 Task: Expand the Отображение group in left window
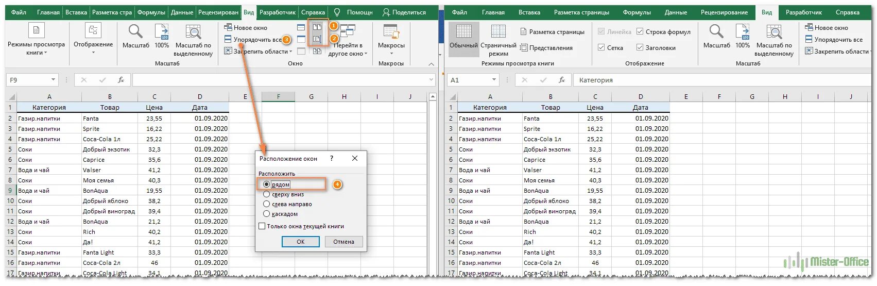93,39
